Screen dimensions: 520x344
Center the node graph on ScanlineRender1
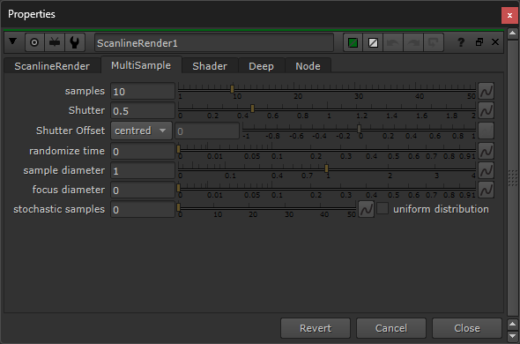[34, 42]
